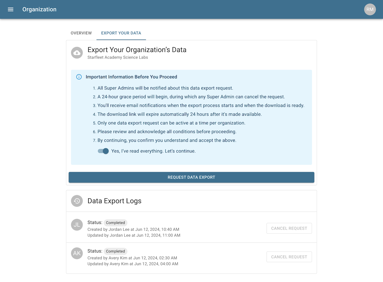
Task: Select the Export Your Data tab
Action: [x=121, y=33]
